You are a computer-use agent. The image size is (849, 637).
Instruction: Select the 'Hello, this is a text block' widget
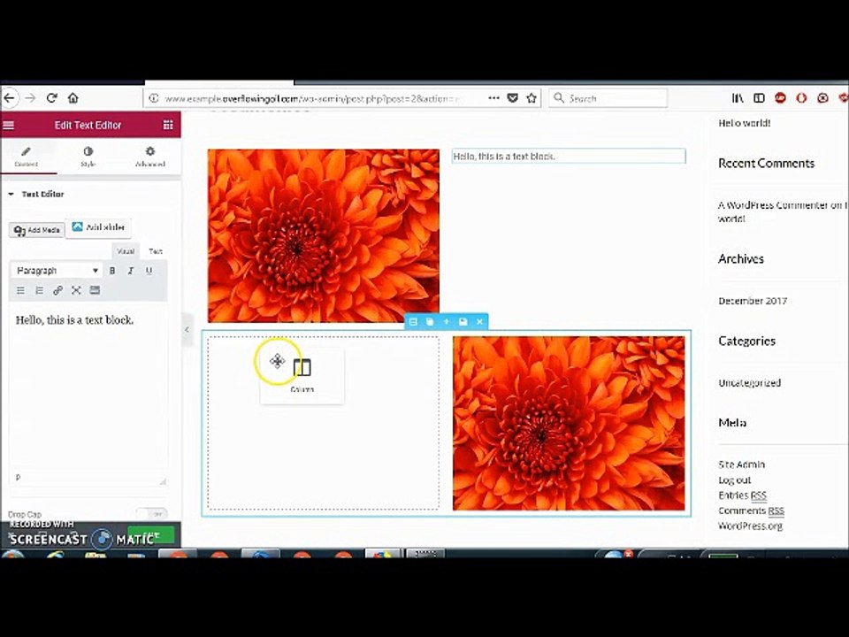(569, 156)
